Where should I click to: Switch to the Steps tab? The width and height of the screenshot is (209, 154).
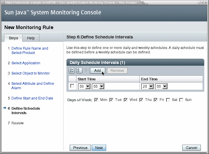click(x=13, y=38)
